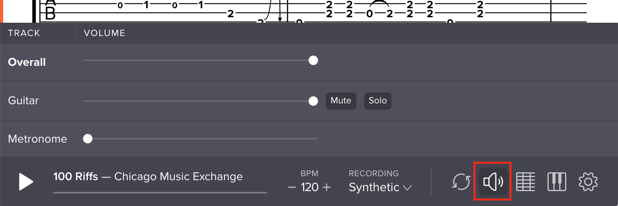The image size is (618, 206).
Task: Decrease BPM with the minus sign
Action: click(x=292, y=188)
